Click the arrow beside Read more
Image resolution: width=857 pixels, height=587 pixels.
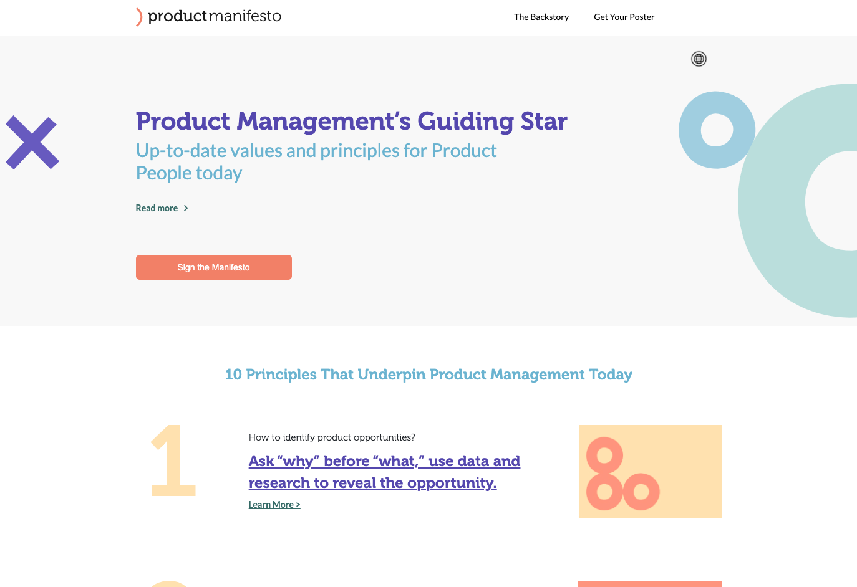(x=186, y=208)
